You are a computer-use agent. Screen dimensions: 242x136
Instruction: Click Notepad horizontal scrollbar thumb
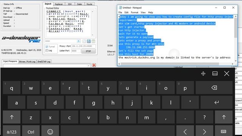pyautogui.click(x=170, y=64)
